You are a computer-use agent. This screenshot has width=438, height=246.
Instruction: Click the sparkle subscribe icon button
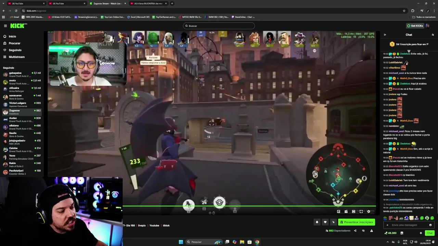coord(333,222)
